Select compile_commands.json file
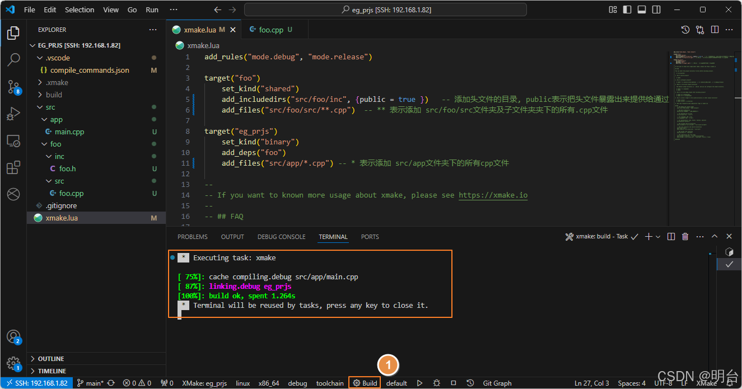This screenshot has width=742, height=389. point(90,70)
